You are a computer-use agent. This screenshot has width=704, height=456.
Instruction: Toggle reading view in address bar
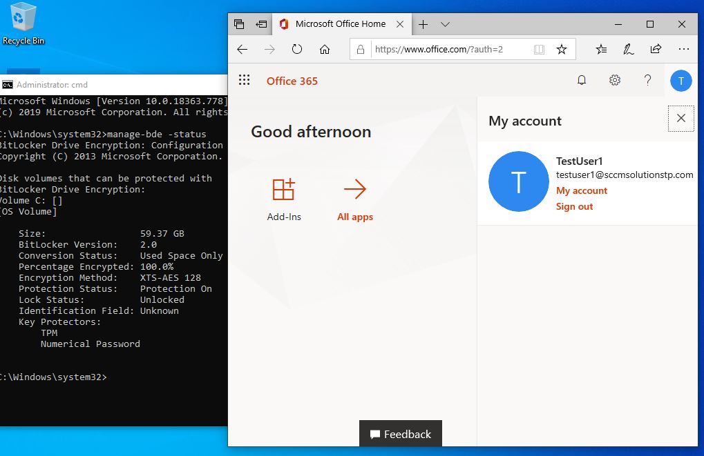point(539,50)
